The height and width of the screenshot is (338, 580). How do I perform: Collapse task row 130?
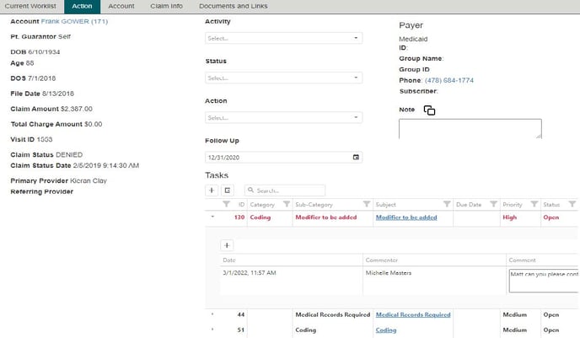pos(212,217)
